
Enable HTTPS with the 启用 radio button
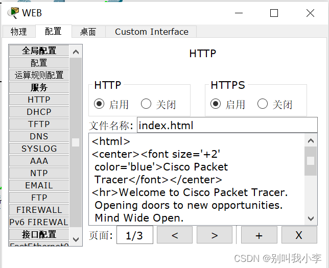pyautogui.click(x=216, y=104)
